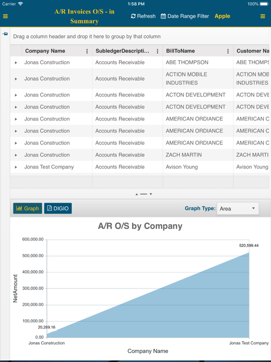Click the Refresh button
The width and height of the screenshot is (271, 362).
(143, 16)
